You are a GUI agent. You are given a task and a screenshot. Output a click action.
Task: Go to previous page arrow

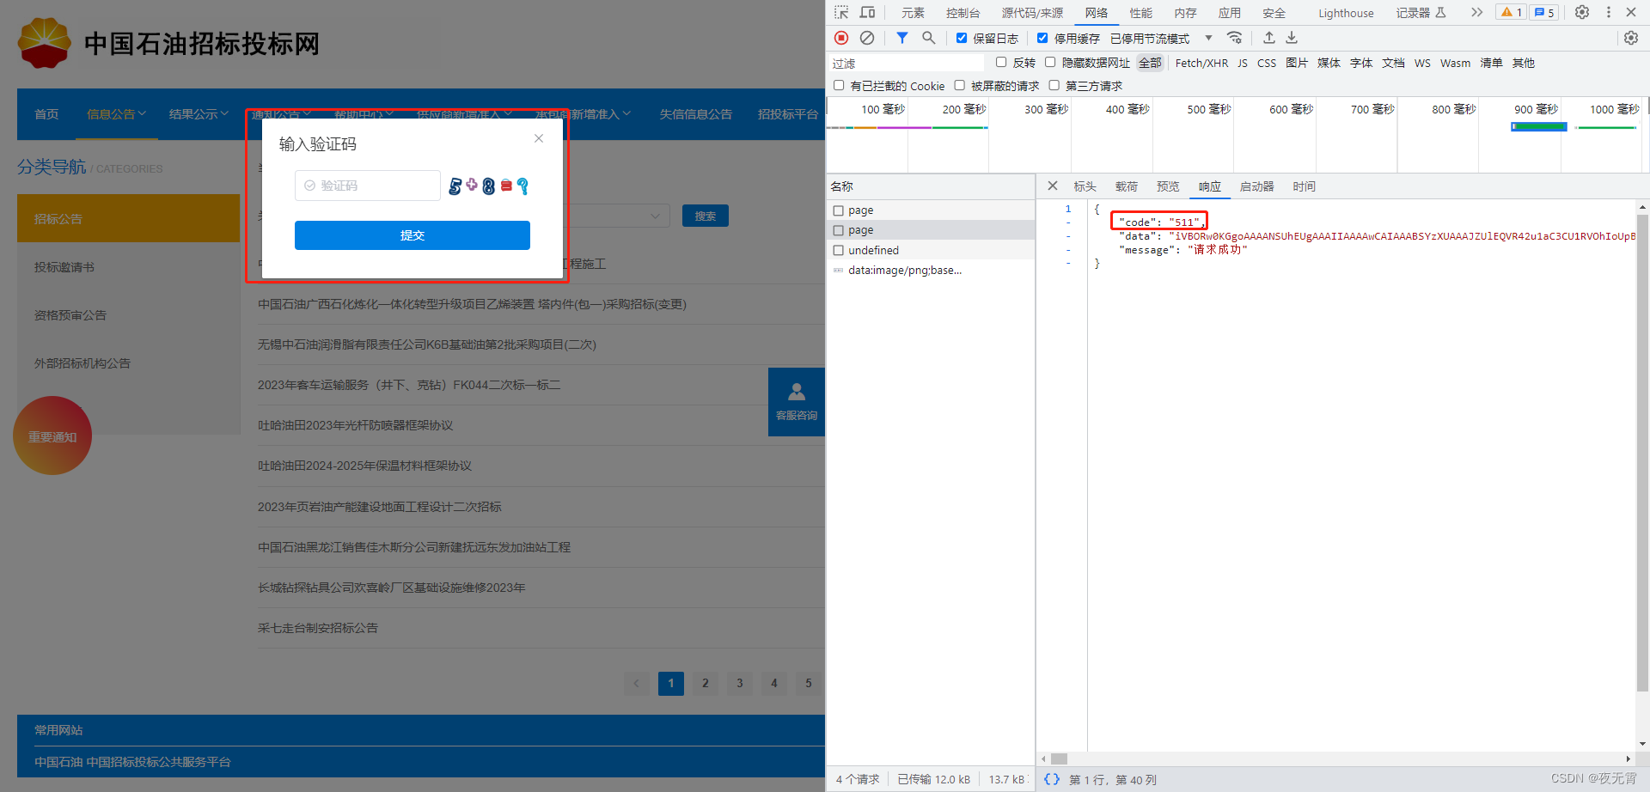coord(636,683)
